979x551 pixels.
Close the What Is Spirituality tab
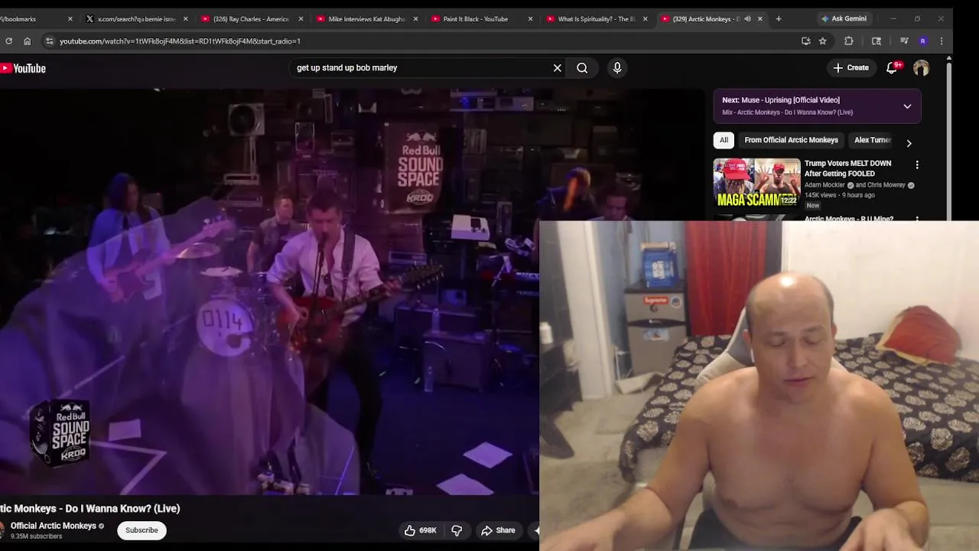pos(646,19)
